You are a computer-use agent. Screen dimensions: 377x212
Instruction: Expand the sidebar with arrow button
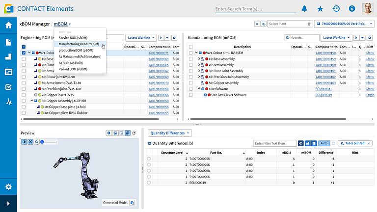pyautogui.click(x=8, y=204)
